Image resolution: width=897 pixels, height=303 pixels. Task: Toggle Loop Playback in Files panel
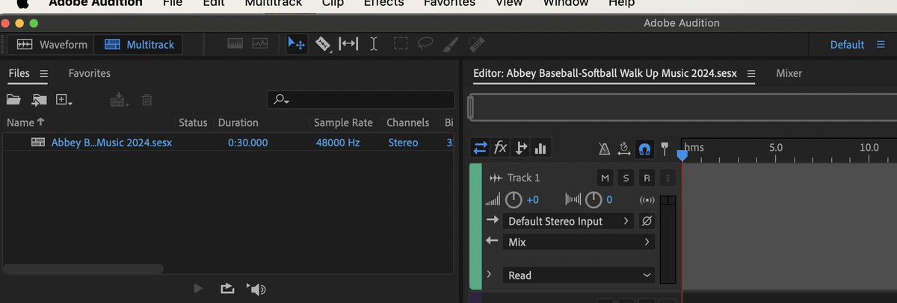[226, 289]
